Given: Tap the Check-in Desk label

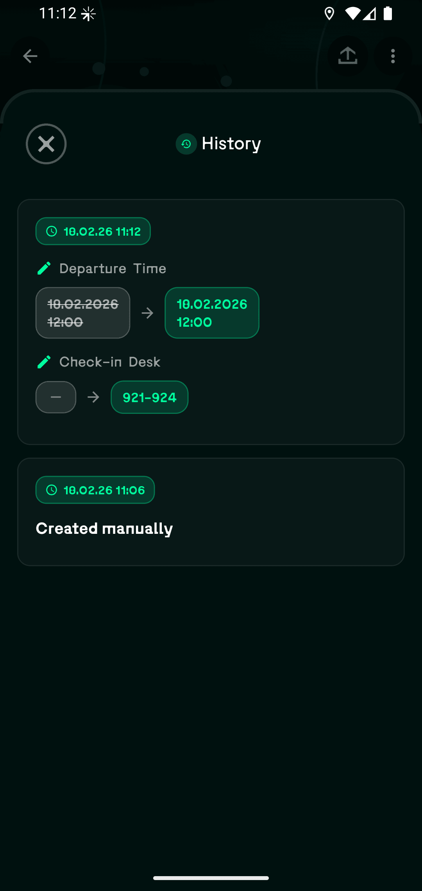Looking at the screenshot, I should tap(110, 362).
